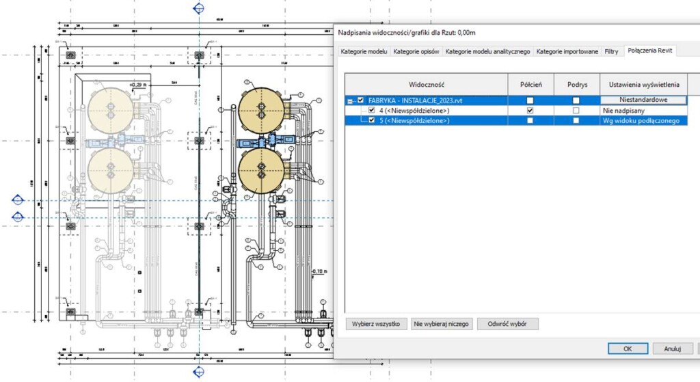Click the Nie wybieraj niczego button
This screenshot has height=382, width=700.
tap(441, 324)
